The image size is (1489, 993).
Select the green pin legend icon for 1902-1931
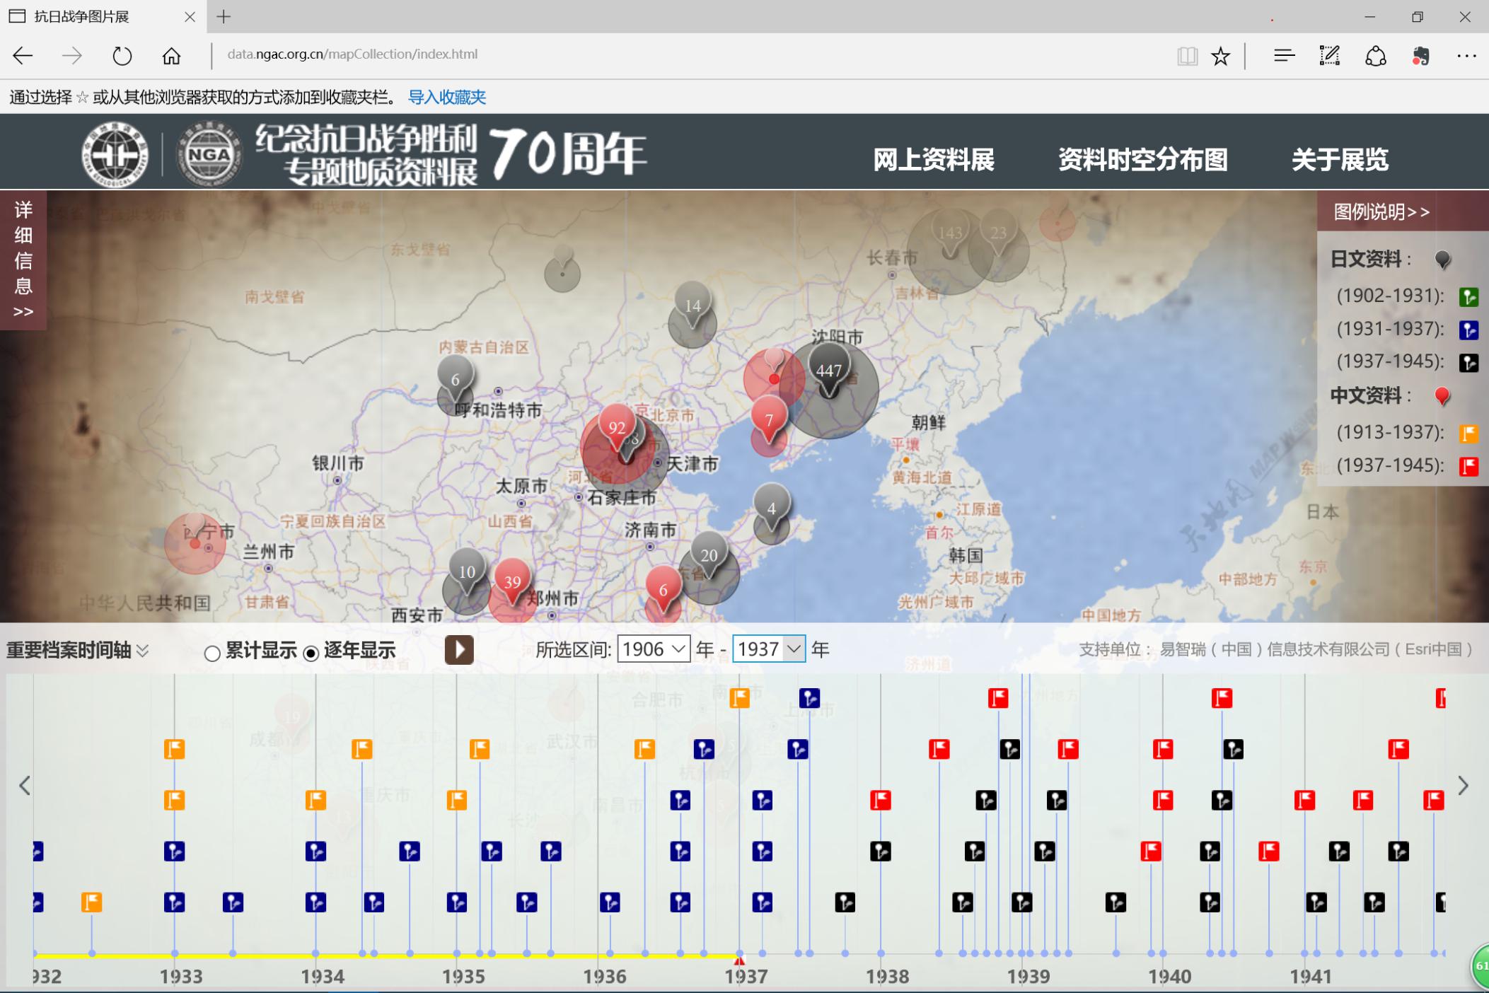tap(1468, 296)
